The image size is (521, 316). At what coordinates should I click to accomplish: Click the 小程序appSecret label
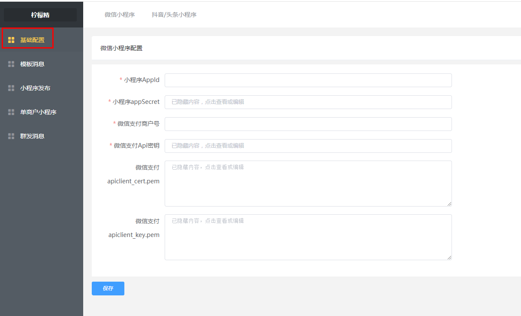pyautogui.click(x=136, y=102)
